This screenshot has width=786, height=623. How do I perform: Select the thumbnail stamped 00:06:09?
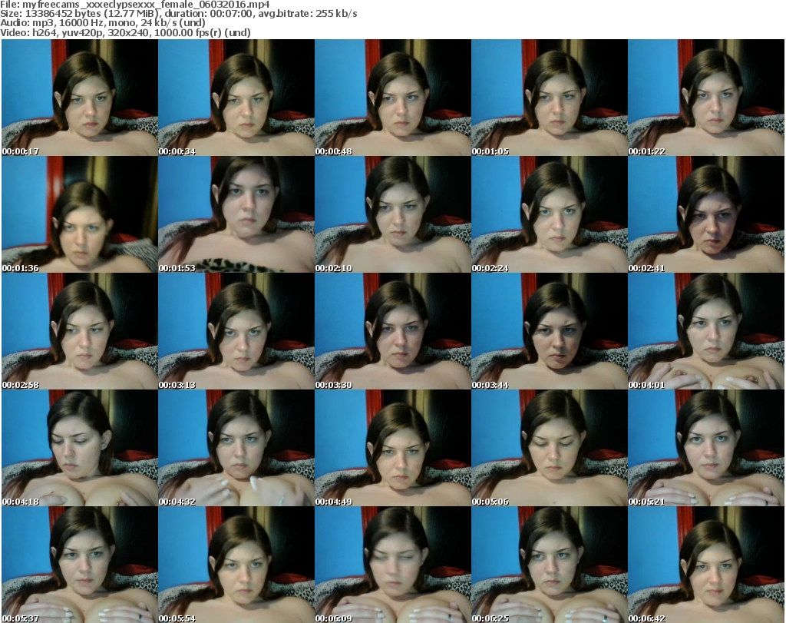[392, 565]
